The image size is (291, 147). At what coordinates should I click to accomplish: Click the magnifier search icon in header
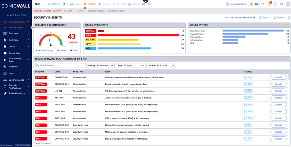[x=282, y=4]
